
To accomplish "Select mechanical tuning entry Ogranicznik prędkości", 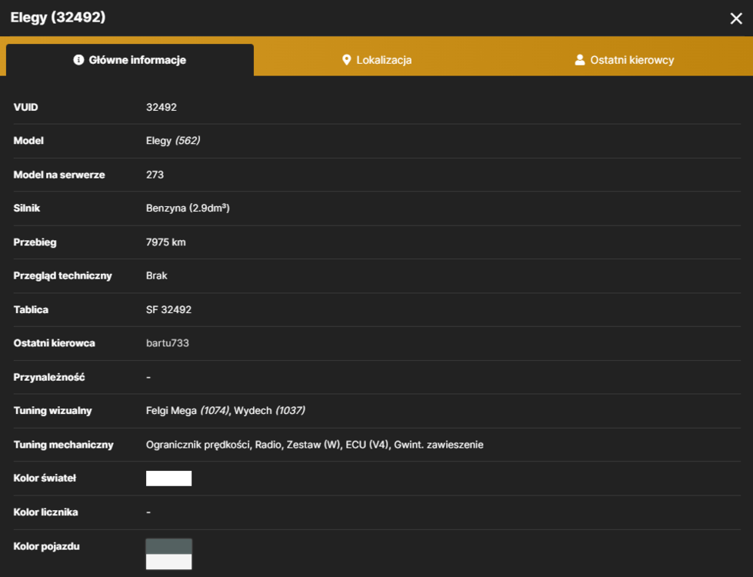I will click(198, 445).
